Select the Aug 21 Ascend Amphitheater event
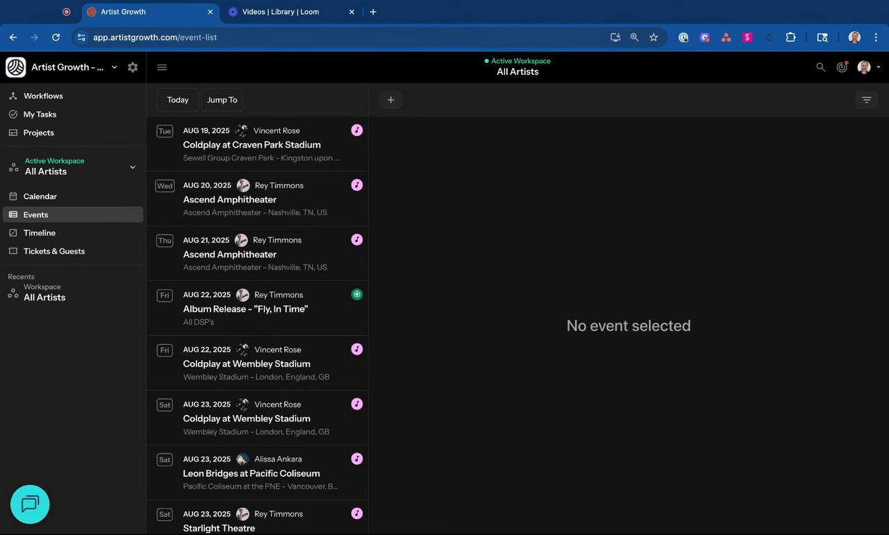The width and height of the screenshot is (889, 535). coord(257,254)
